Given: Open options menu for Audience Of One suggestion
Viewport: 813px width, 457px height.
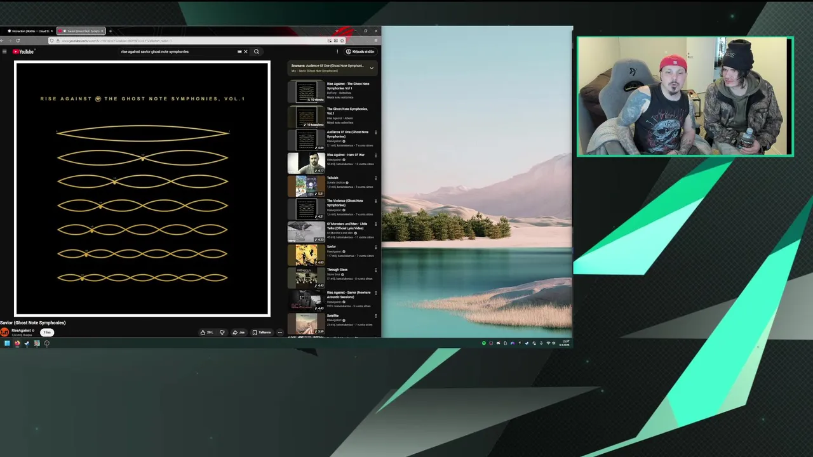Looking at the screenshot, I should click(x=375, y=133).
